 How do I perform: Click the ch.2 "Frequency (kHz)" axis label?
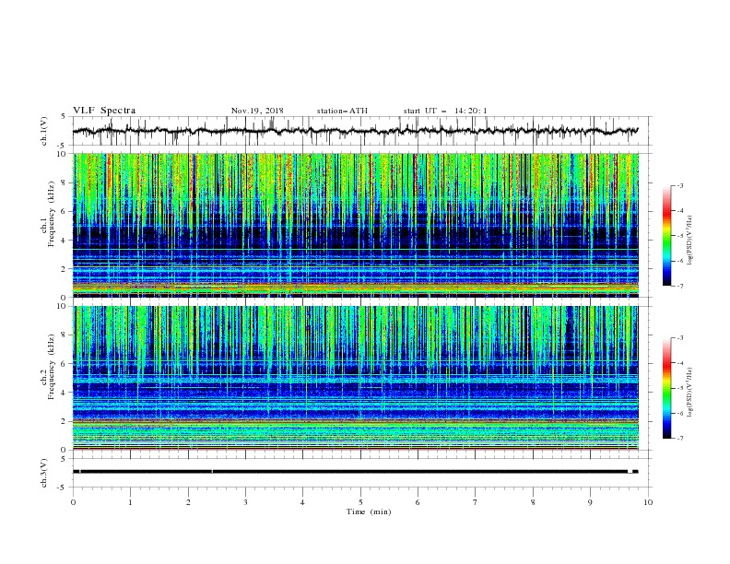[51, 367]
